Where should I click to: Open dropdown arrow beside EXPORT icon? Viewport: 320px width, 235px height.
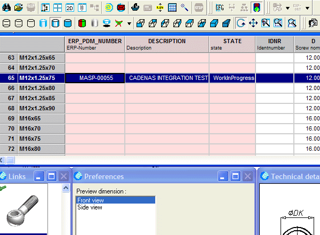(x=308, y=8)
